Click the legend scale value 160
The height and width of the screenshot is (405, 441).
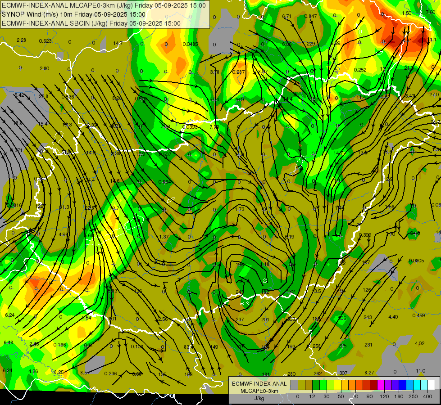tap(399, 396)
